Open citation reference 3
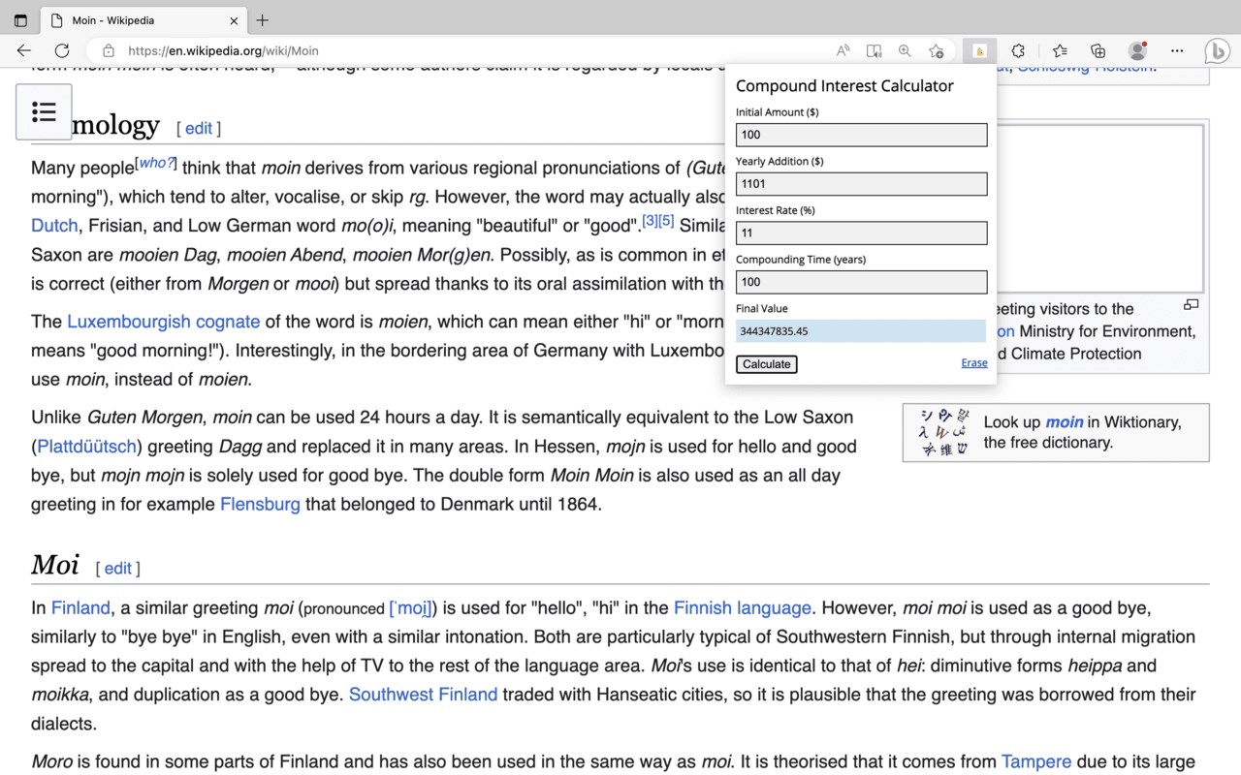1241x775 pixels. point(650,221)
